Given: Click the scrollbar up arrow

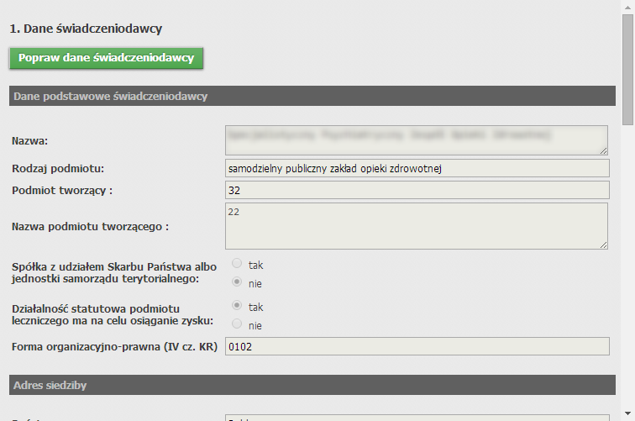Looking at the screenshot, I should [x=627, y=7].
